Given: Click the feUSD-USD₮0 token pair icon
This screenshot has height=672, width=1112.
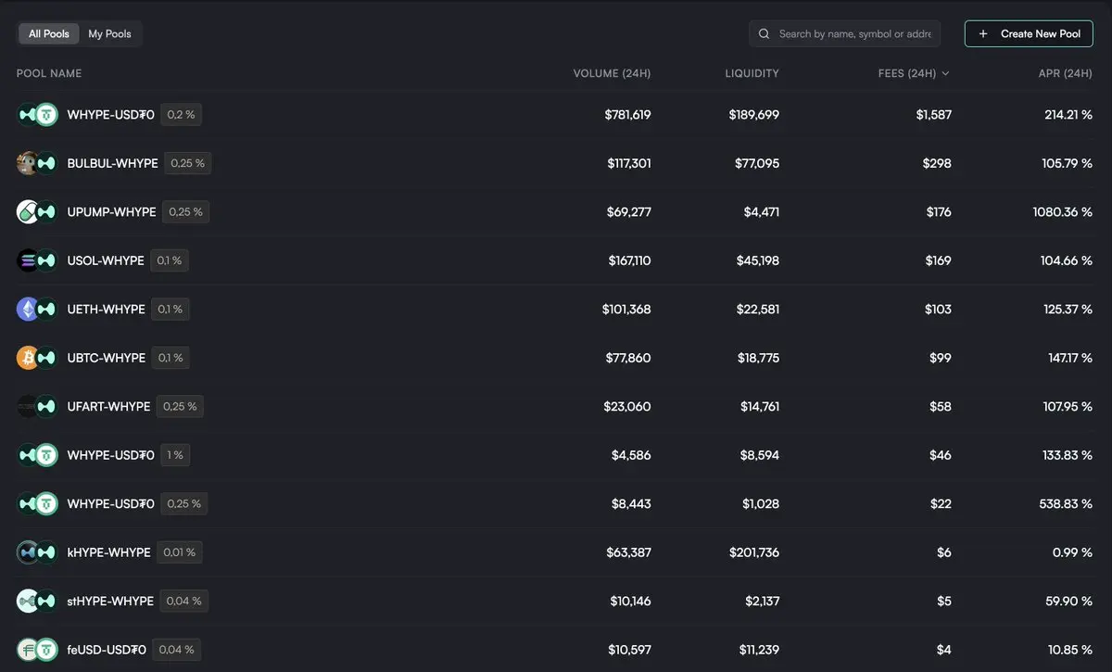Looking at the screenshot, I should coord(37,650).
